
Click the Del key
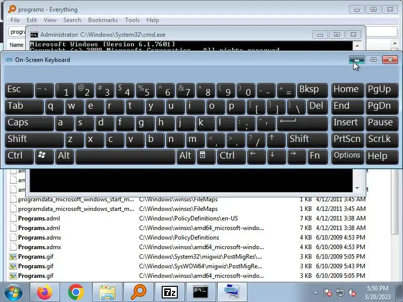[x=317, y=107]
